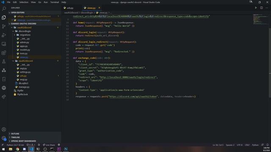
Task: Open the Testing flask icon view
Action: point(4,62)
